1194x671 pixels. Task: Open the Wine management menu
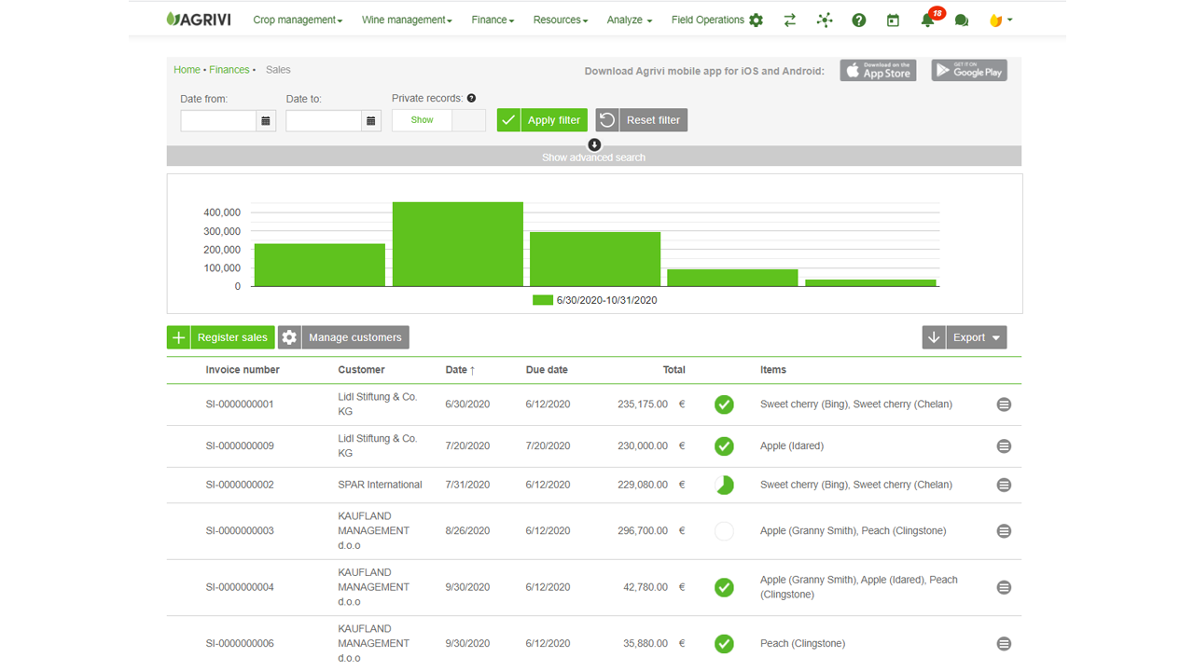(406, 19)
